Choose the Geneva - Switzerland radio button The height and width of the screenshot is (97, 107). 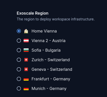click(19, 69)
